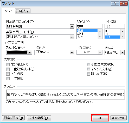
Task: Click down arrow of size list scrollbar
Action: [x=122, y=36]
